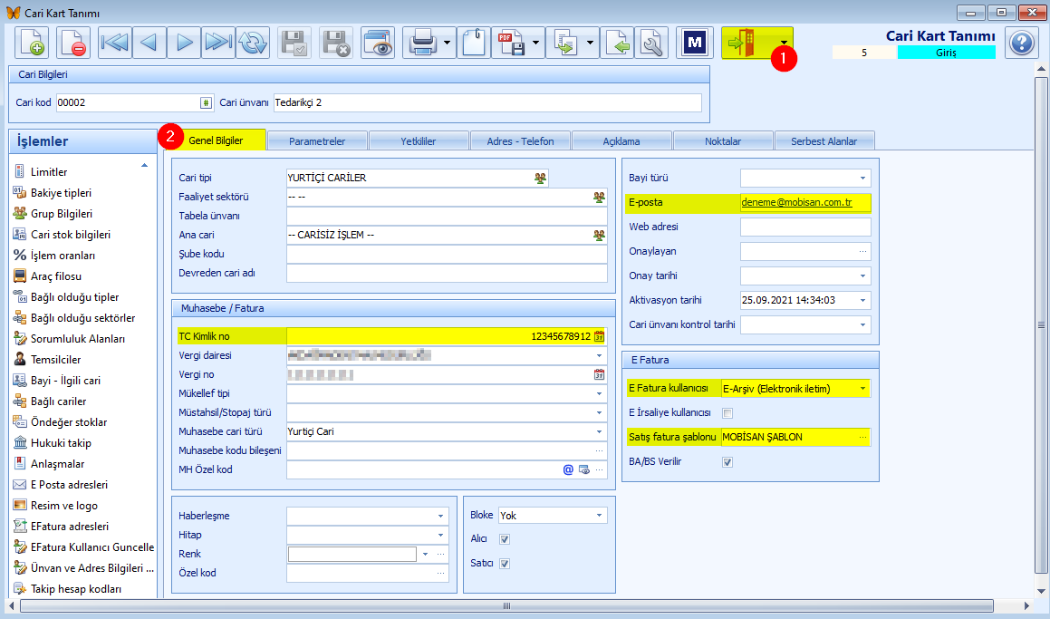Open the preview window eye icon
1050x619 pixels.
378,43
